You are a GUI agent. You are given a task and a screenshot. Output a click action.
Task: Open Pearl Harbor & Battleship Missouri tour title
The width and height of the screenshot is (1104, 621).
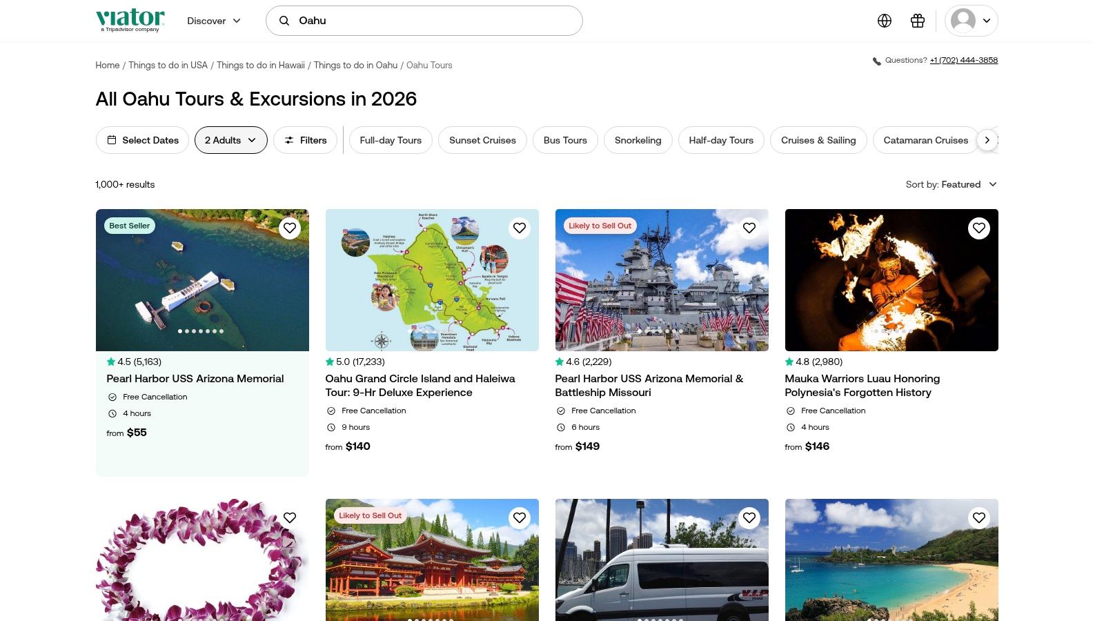pyautogui.click(x=649, y=385)
